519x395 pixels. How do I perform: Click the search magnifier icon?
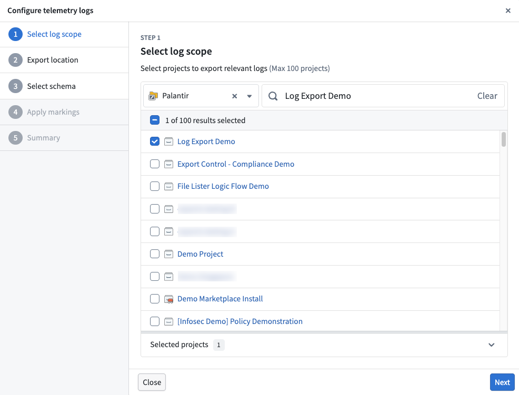(x=273, y=96)
